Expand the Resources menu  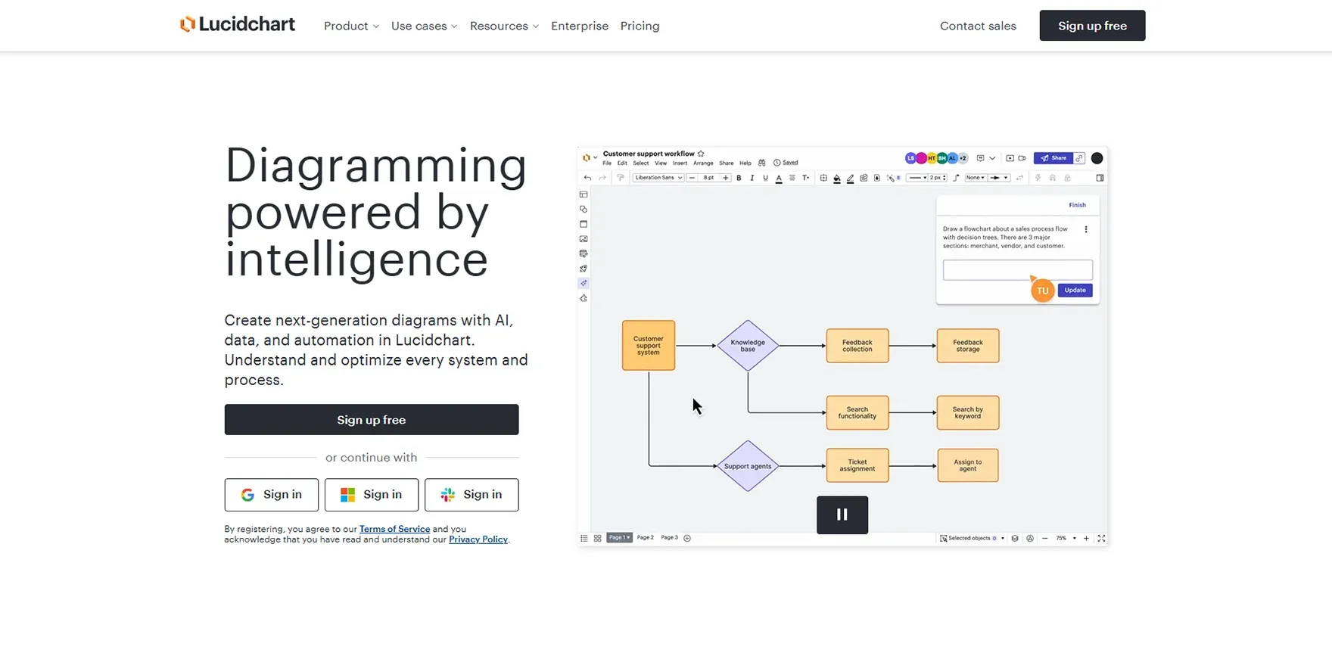[504, 26]
